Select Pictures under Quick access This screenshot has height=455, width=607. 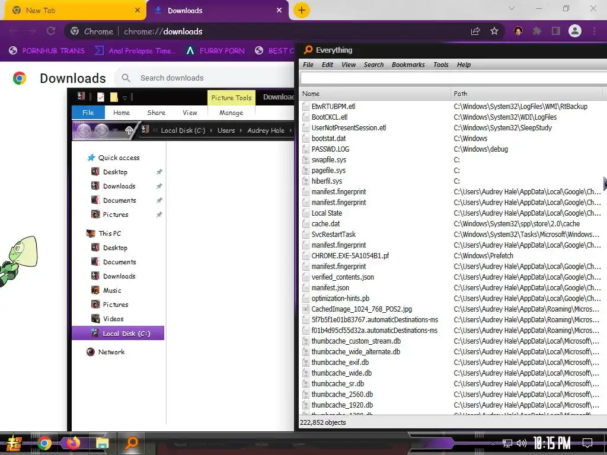pos(116,214)
